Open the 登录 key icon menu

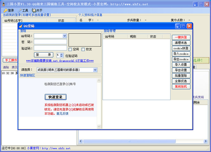(x=9, y=11)
